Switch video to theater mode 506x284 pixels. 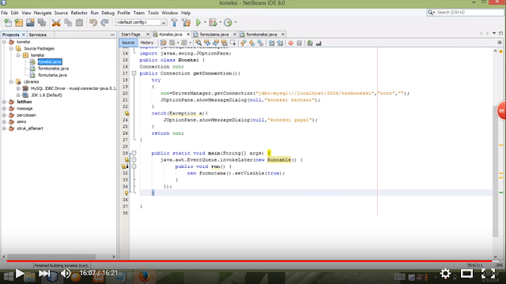click(466, 274)
